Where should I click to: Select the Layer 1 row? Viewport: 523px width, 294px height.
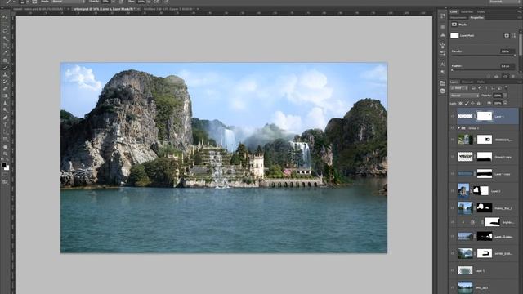(484, 270)
